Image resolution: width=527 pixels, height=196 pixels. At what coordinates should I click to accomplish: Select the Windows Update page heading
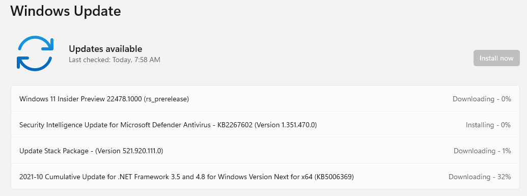tap(66, 11)
